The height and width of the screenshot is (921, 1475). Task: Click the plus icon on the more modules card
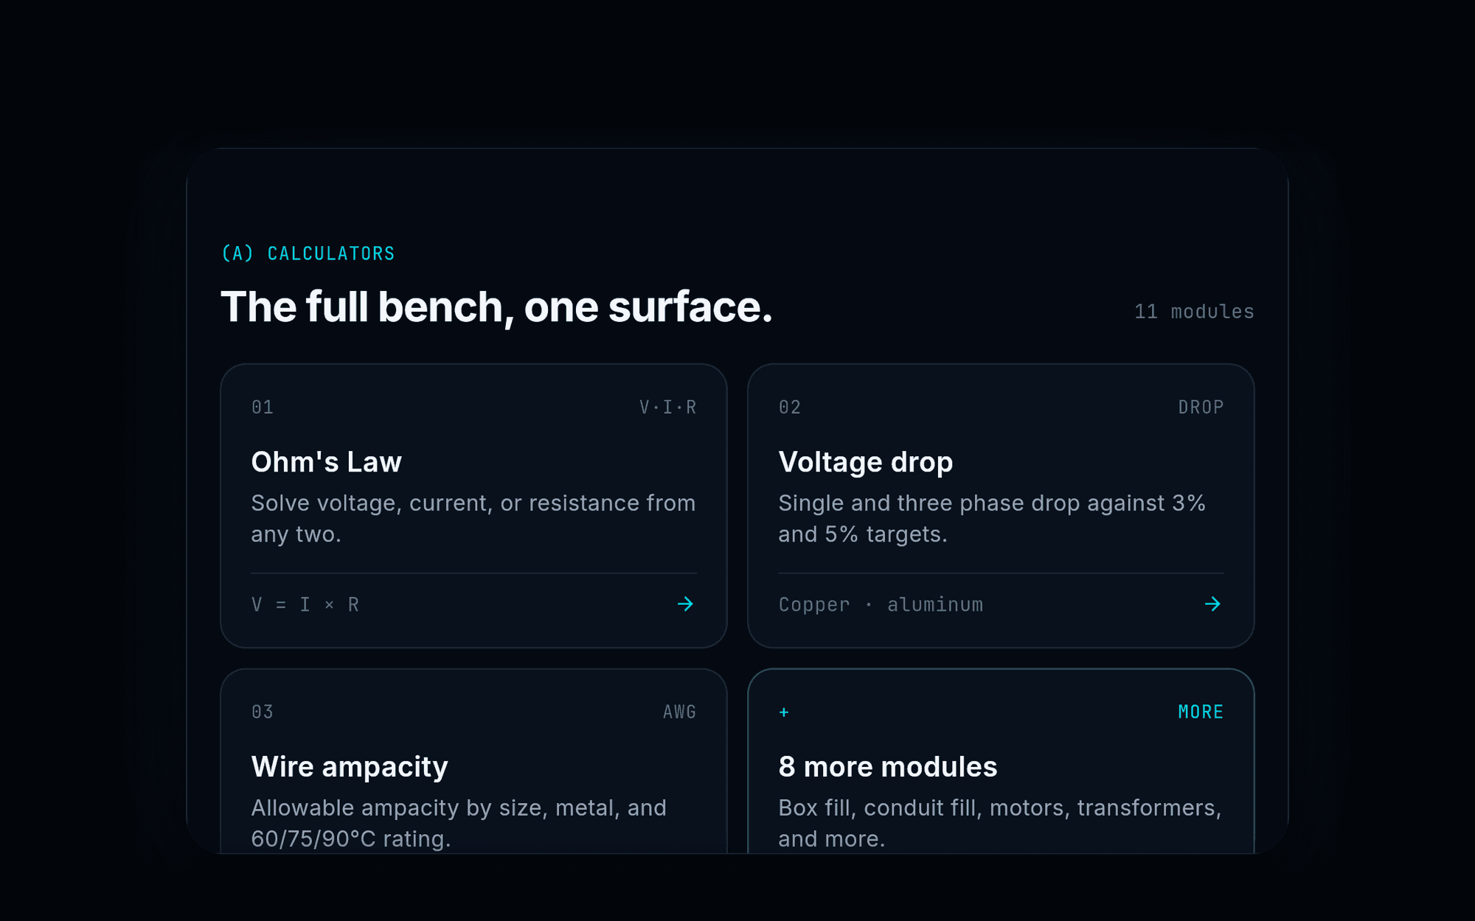tap(784, 712)
